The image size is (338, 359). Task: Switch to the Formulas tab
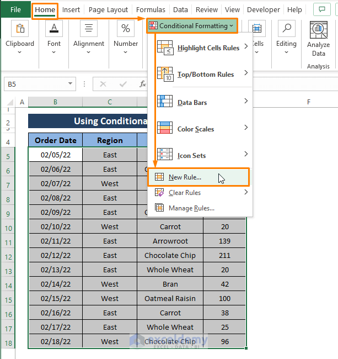coord(151,9)
